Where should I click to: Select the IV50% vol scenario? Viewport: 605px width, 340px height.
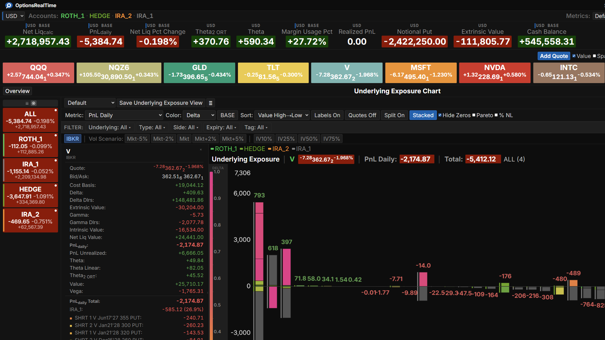pos(309,139)
